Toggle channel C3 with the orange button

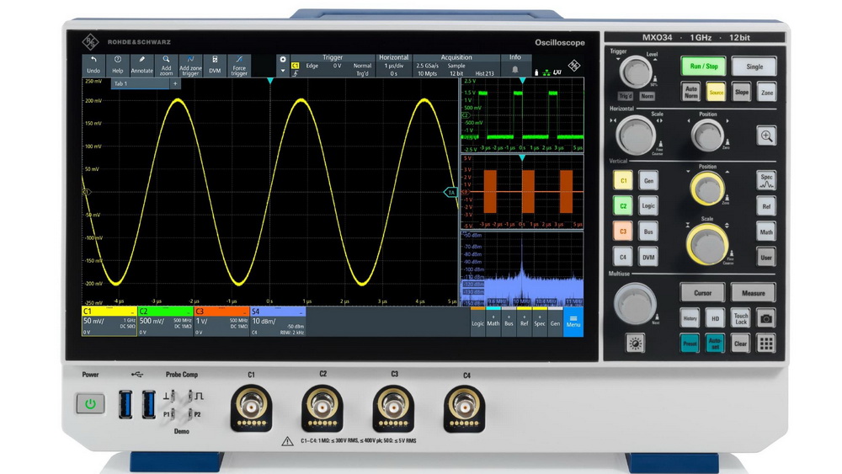tap(623, 231)
